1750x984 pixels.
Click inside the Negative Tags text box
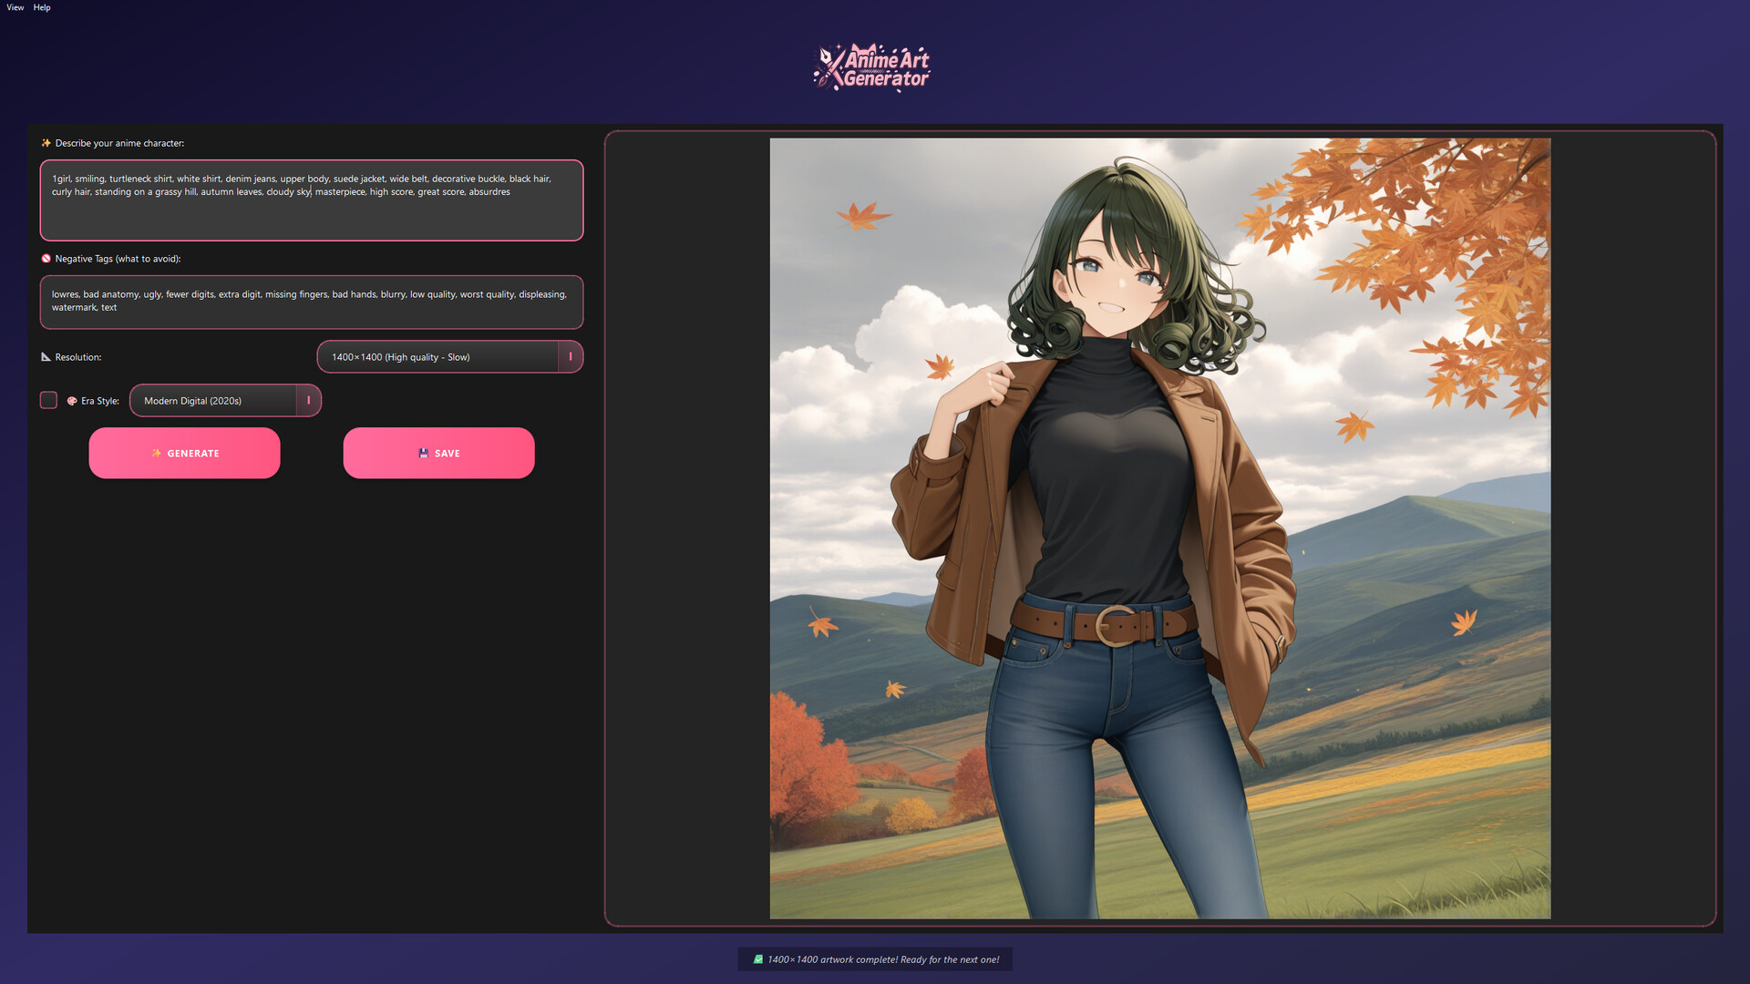click(312, 302)
